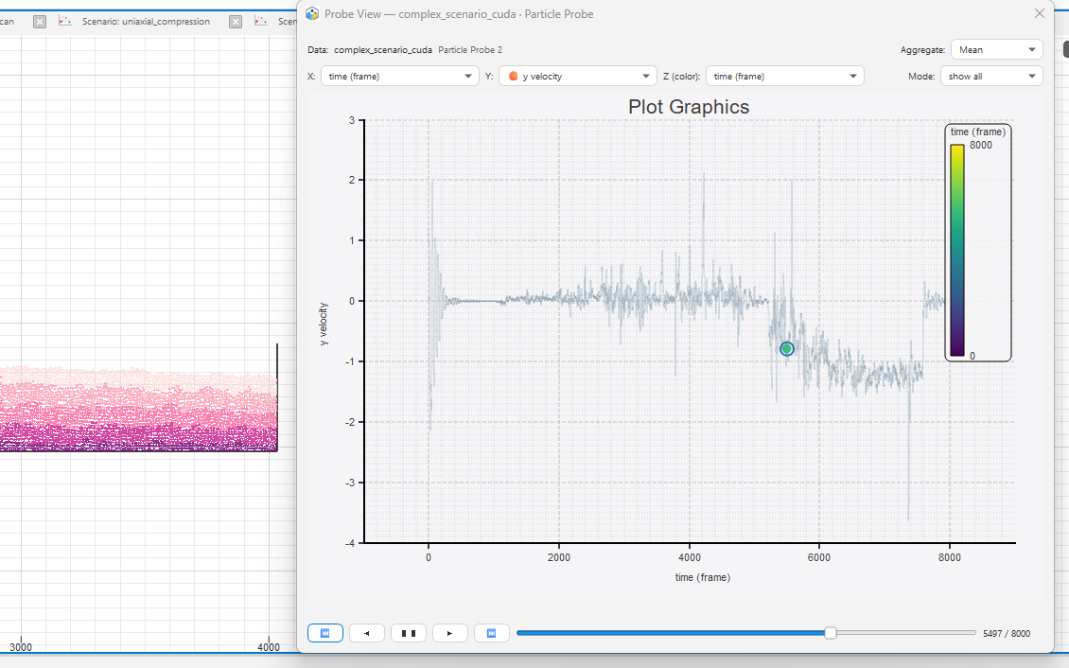
Task: Open the Aggregate Mean dropdown
Action: [997, 50]
